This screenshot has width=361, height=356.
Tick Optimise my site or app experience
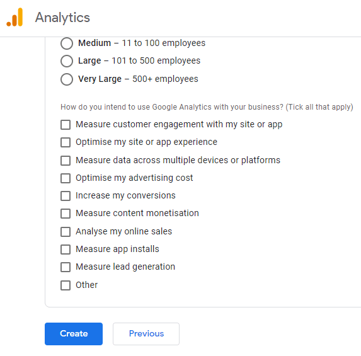[66, 142]
